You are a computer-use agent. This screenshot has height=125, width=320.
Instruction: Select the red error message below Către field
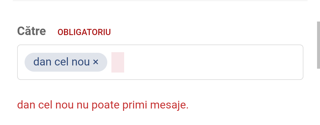103,105
